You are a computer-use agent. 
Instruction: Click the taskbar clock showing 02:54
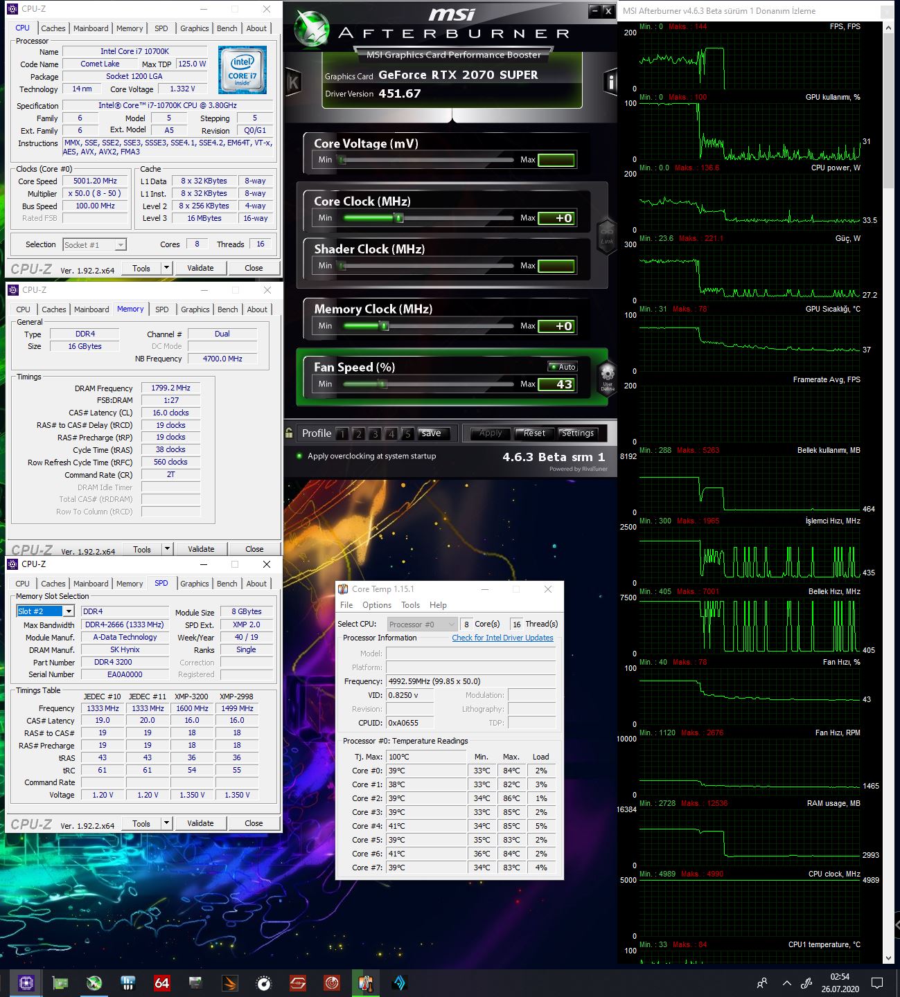click(x=840, y=982)
